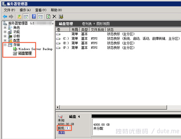Click the 文件系统 column header

coord(97,30)
